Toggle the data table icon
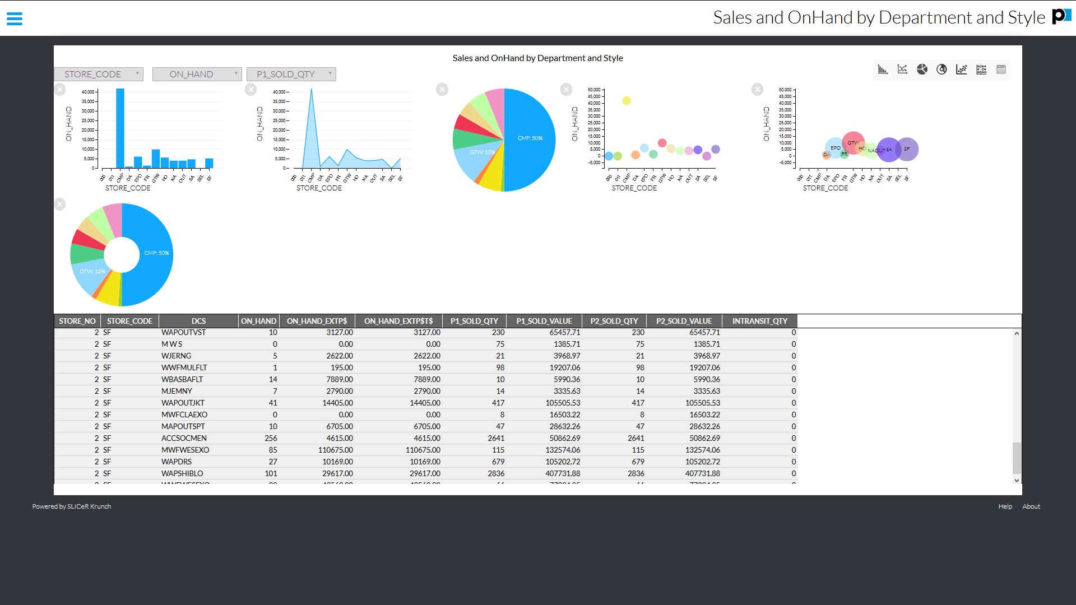 [x=1001, y=69]
